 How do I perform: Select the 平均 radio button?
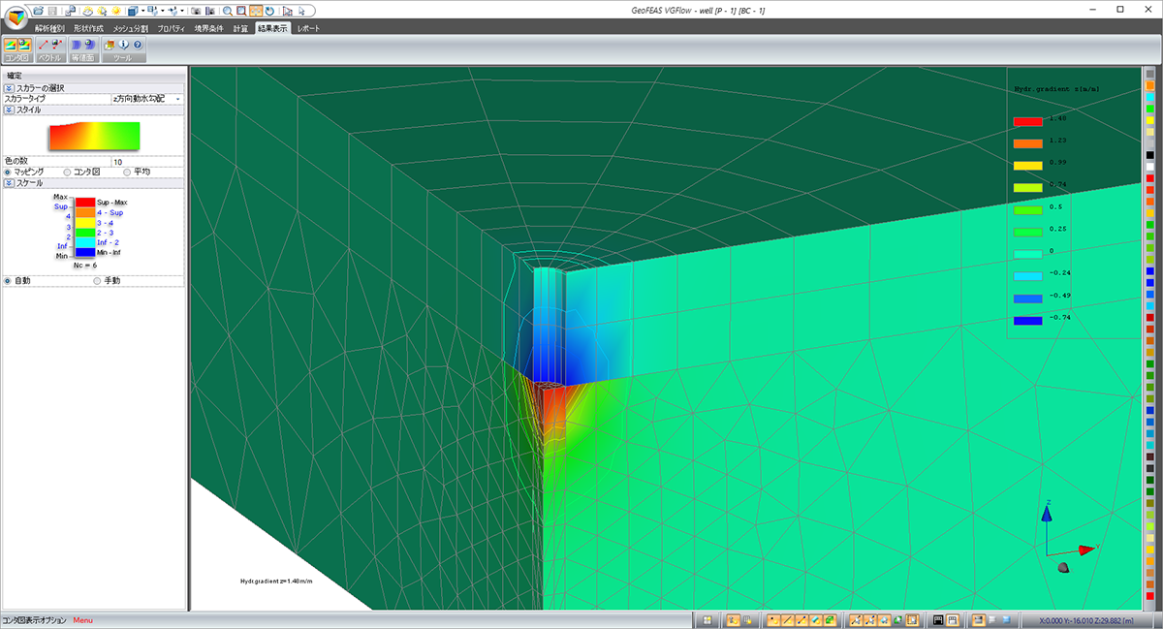pos(127,172)
